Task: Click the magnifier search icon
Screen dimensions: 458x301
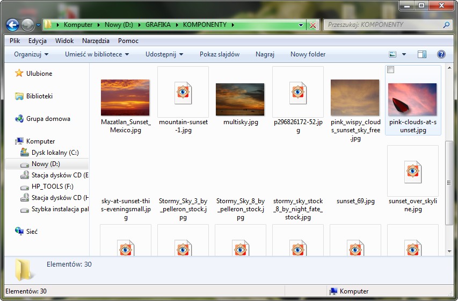Action: pyautogui.click(x=446, y=25)
